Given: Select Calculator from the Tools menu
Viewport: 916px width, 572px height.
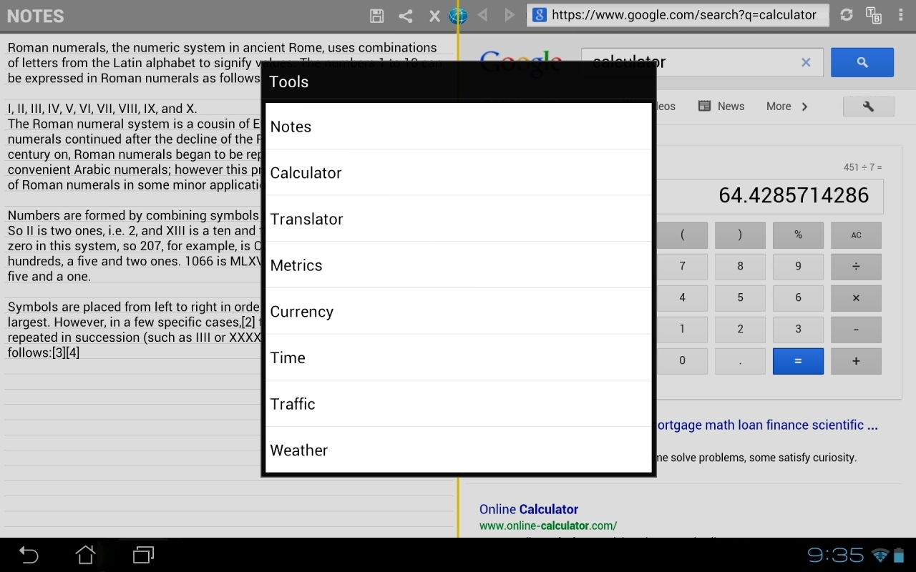Looking at the screenshot, I should tap(306, 172).
